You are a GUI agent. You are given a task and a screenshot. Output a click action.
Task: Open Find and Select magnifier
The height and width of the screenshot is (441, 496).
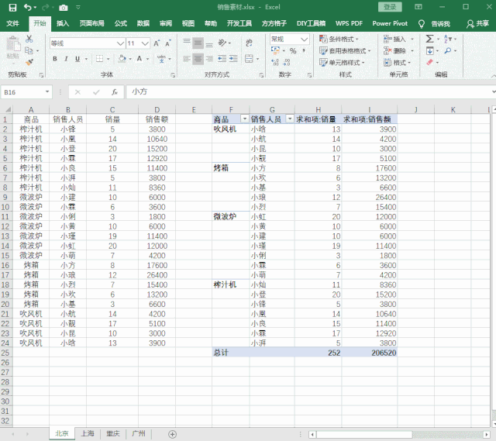click(448, 50)
